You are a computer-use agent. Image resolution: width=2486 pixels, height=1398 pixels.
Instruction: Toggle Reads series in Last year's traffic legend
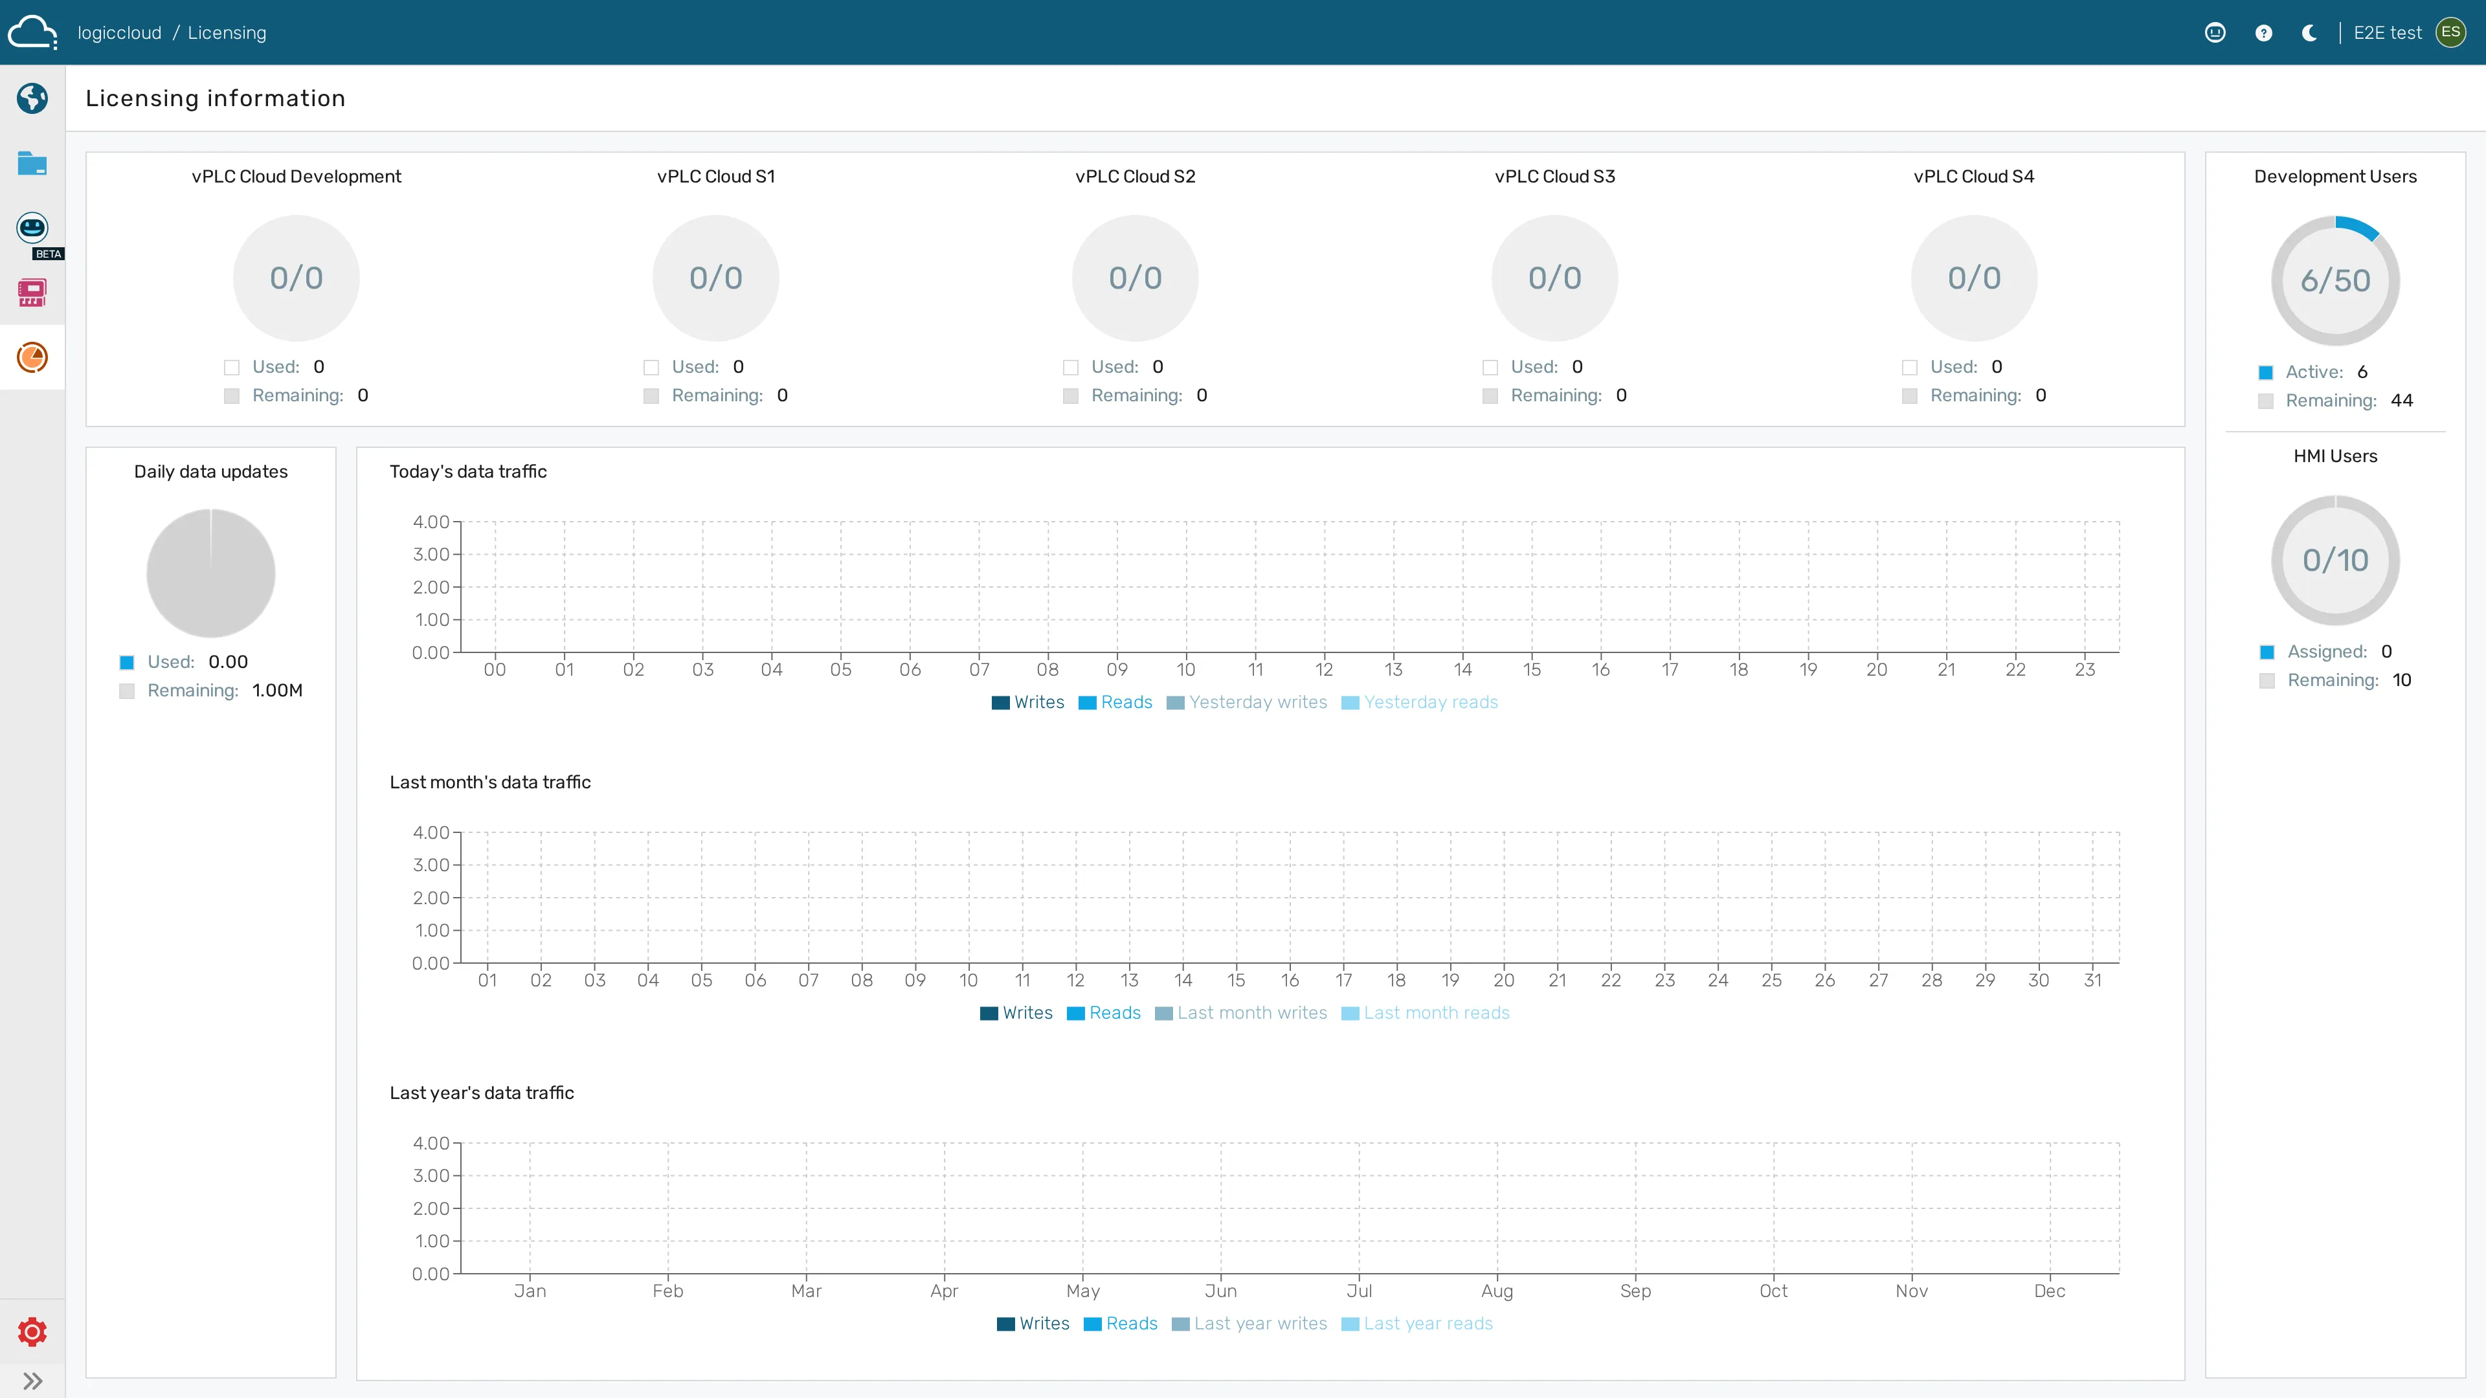pyautogui.click(x=1121, y=1323)
